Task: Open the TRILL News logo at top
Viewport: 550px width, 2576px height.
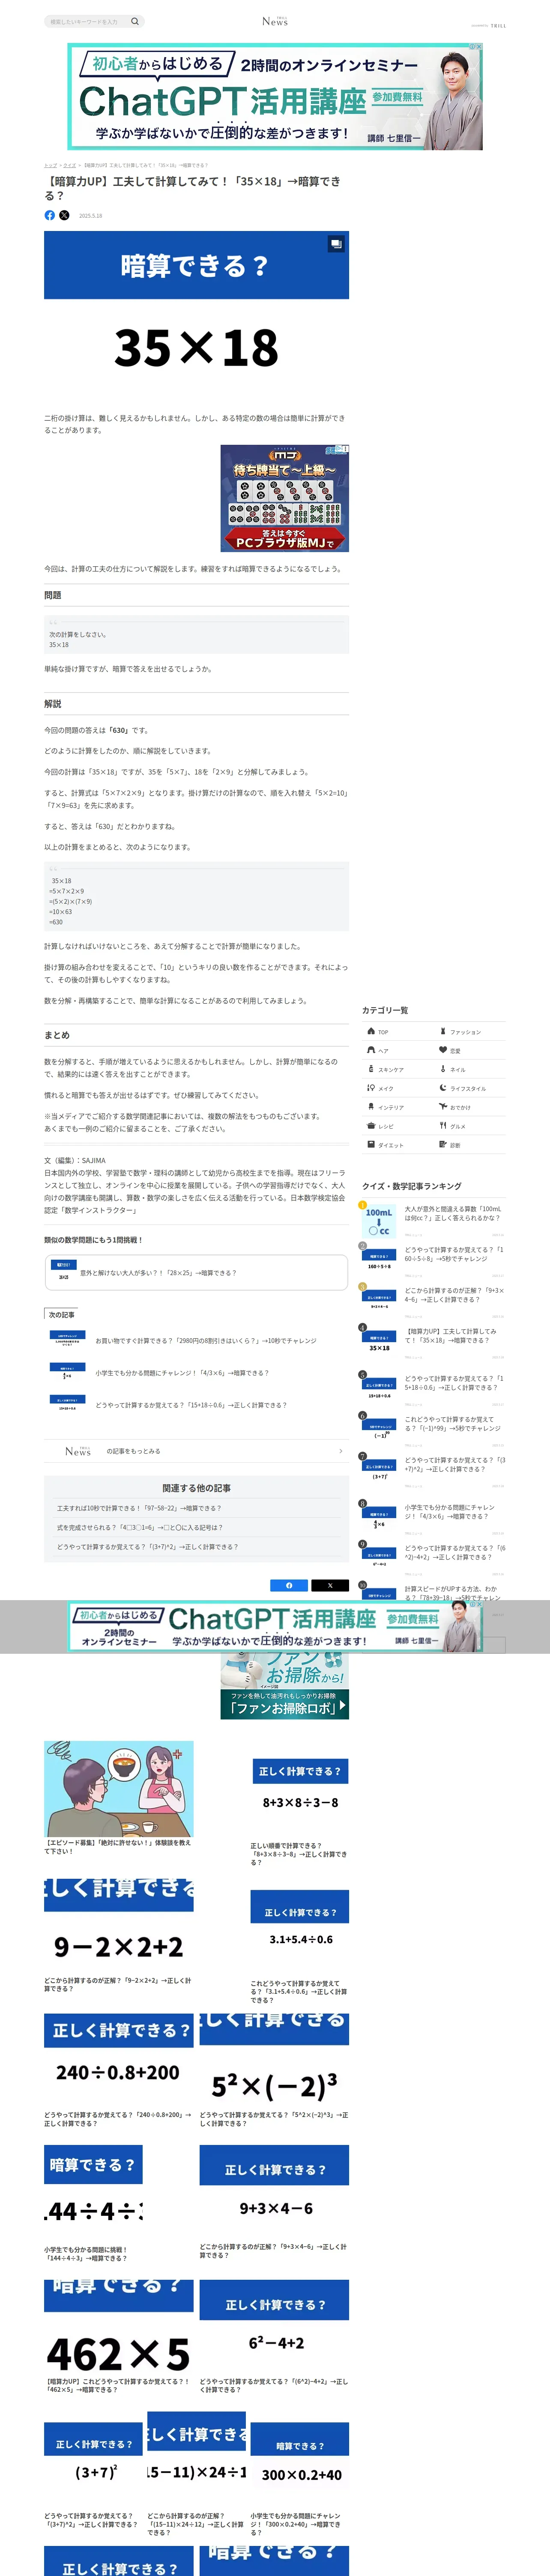Action: pos(275,21)
